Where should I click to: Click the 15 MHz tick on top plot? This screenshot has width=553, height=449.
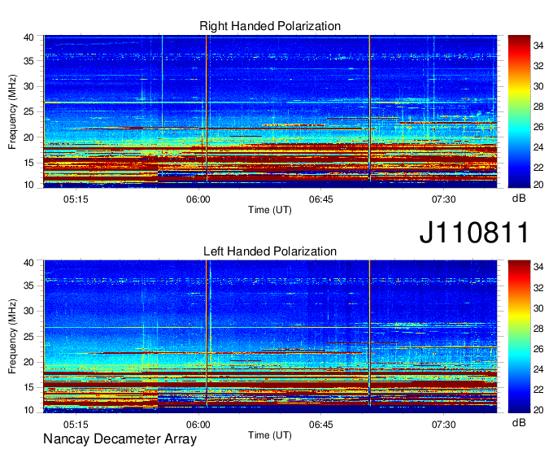[29, 163]
